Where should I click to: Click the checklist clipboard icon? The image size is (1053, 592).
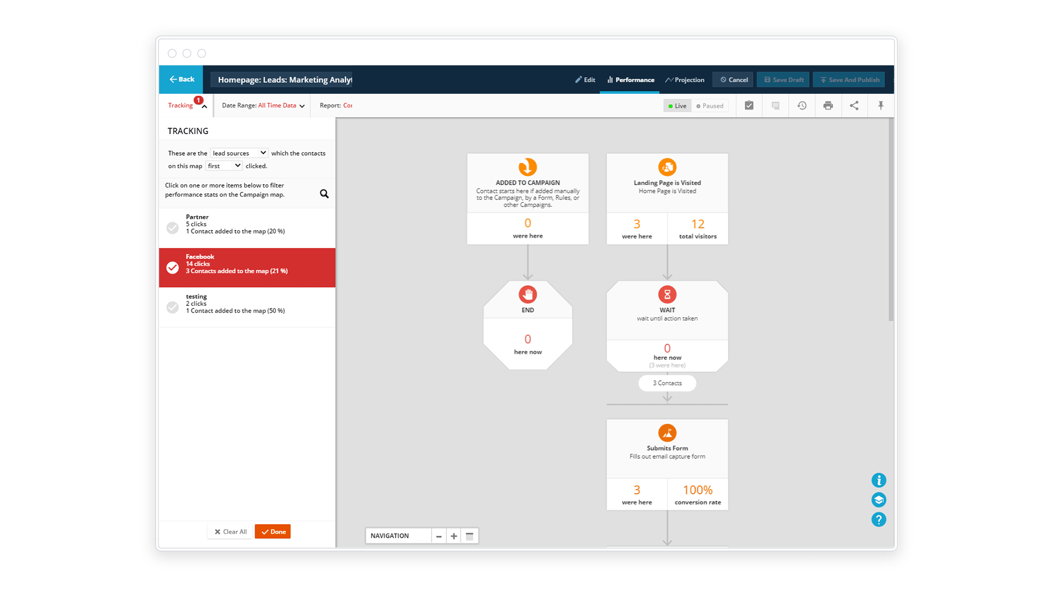749,106
